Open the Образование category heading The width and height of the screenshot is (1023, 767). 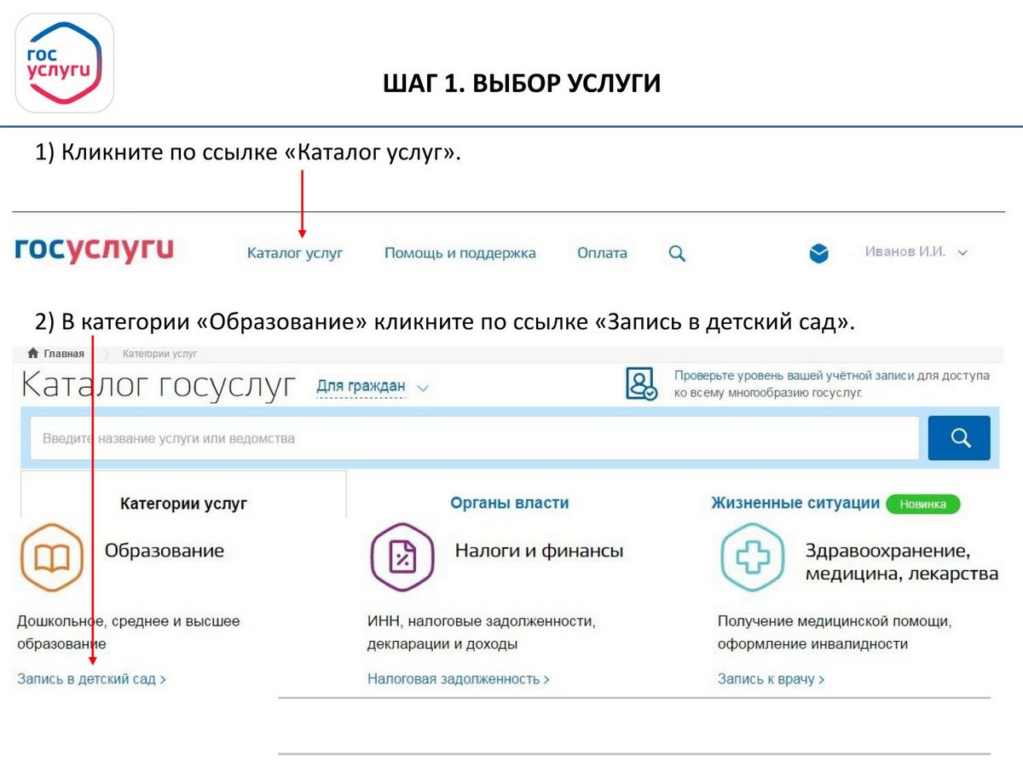tap(165, 551)
